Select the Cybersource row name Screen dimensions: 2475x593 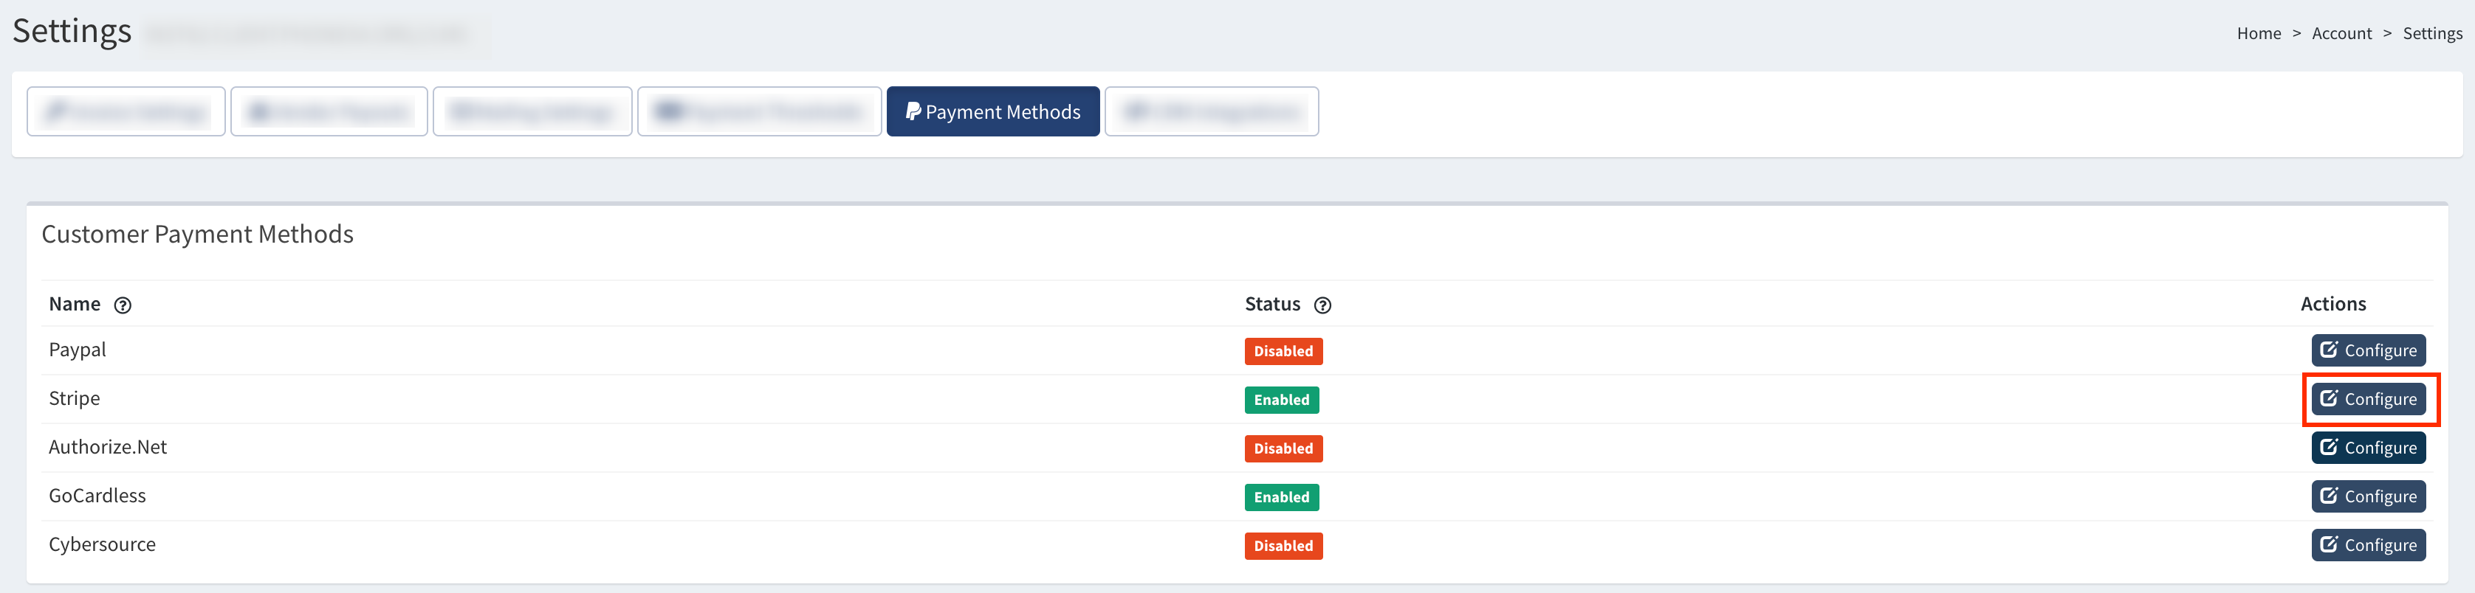102,544
